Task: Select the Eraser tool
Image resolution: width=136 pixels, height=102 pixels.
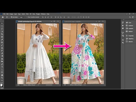Action: tap(2, 53)
